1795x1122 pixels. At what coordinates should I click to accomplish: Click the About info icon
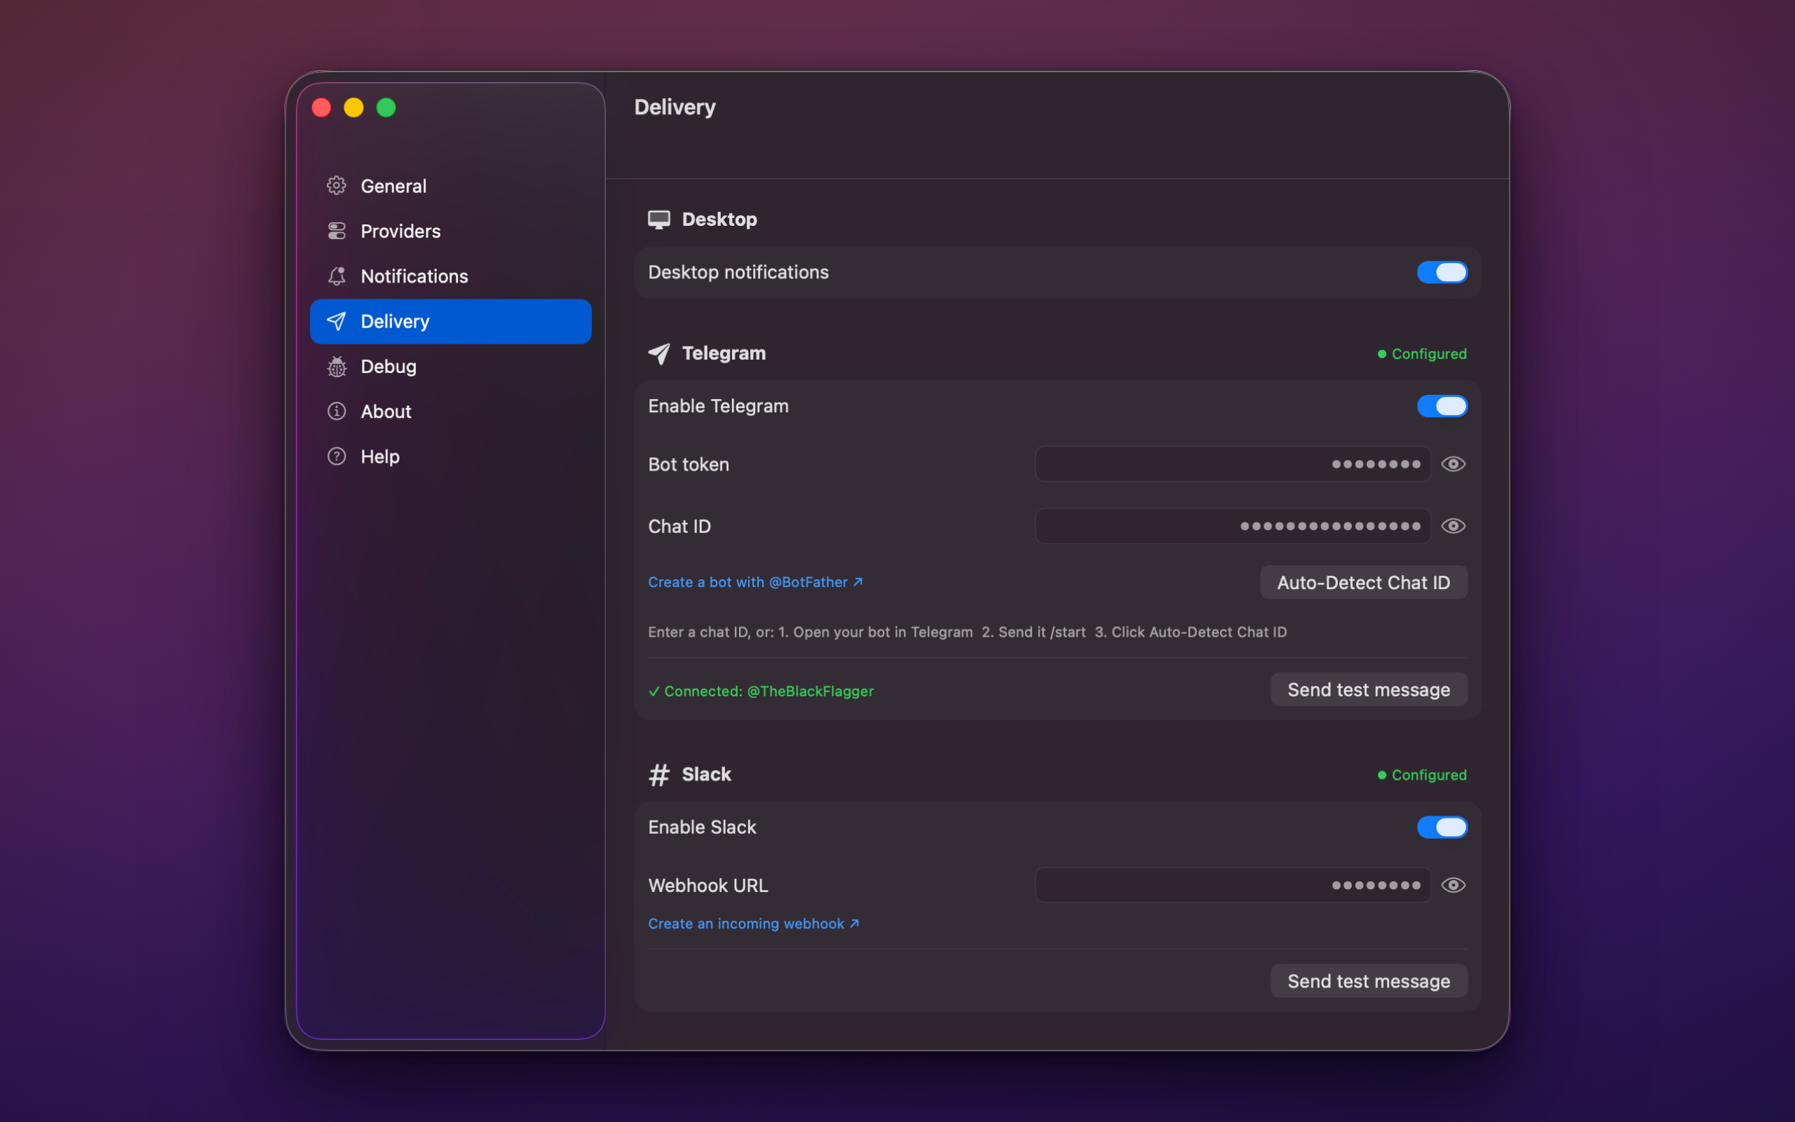[x=337, y=411]
